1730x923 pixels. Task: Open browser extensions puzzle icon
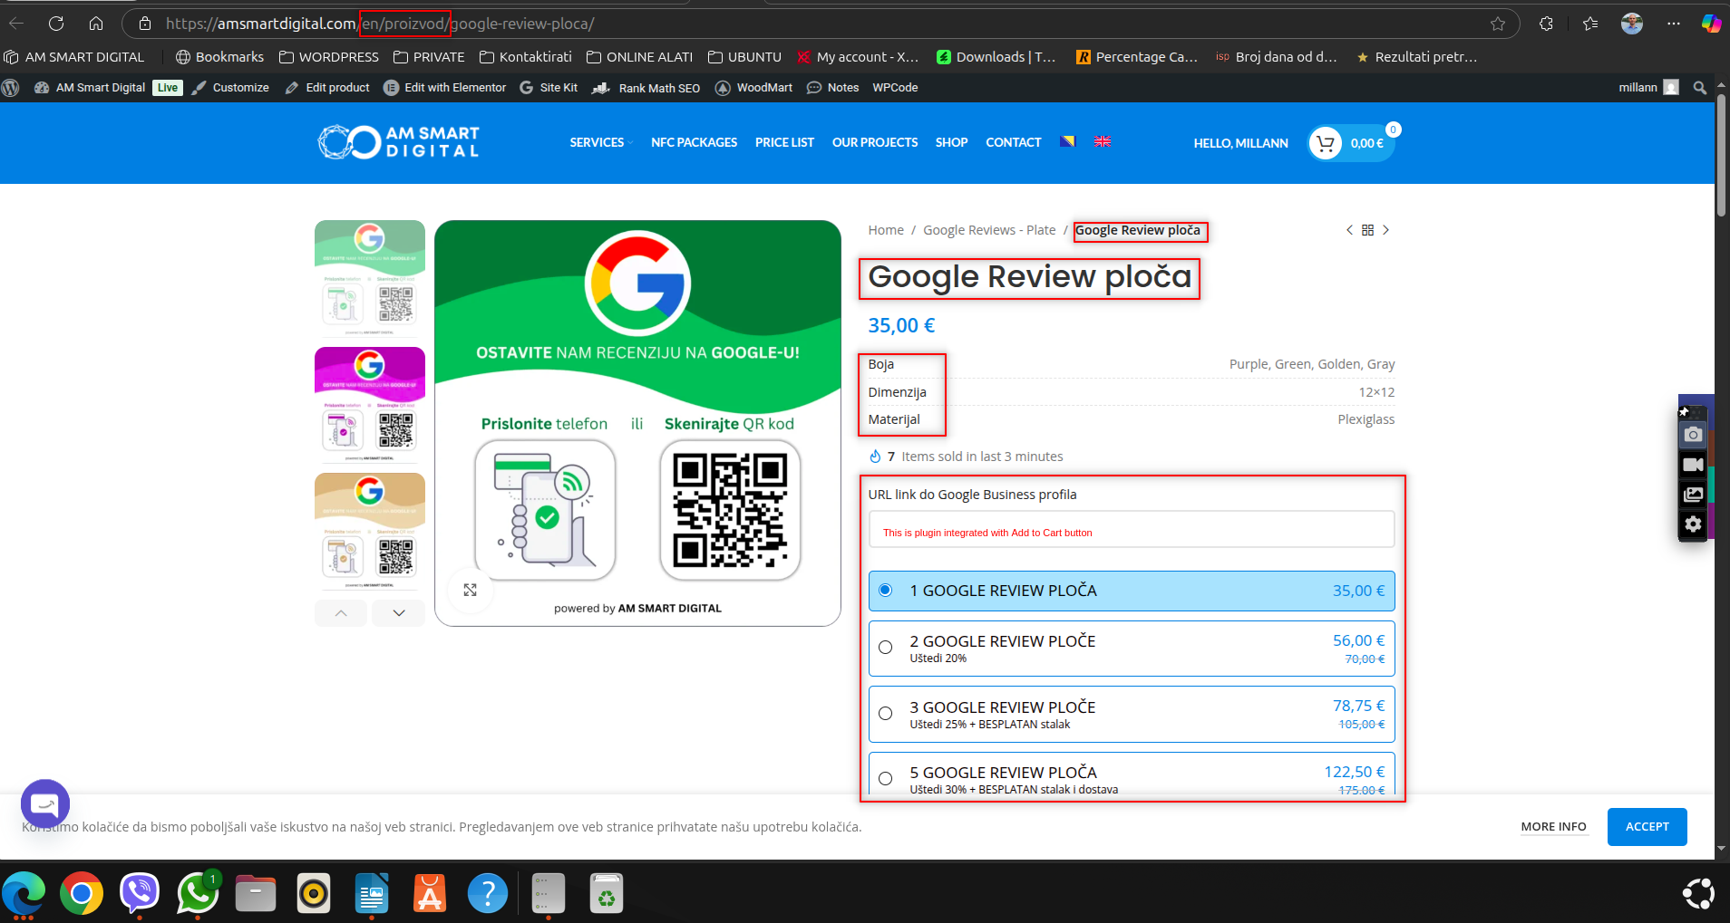coord(1546,24)
